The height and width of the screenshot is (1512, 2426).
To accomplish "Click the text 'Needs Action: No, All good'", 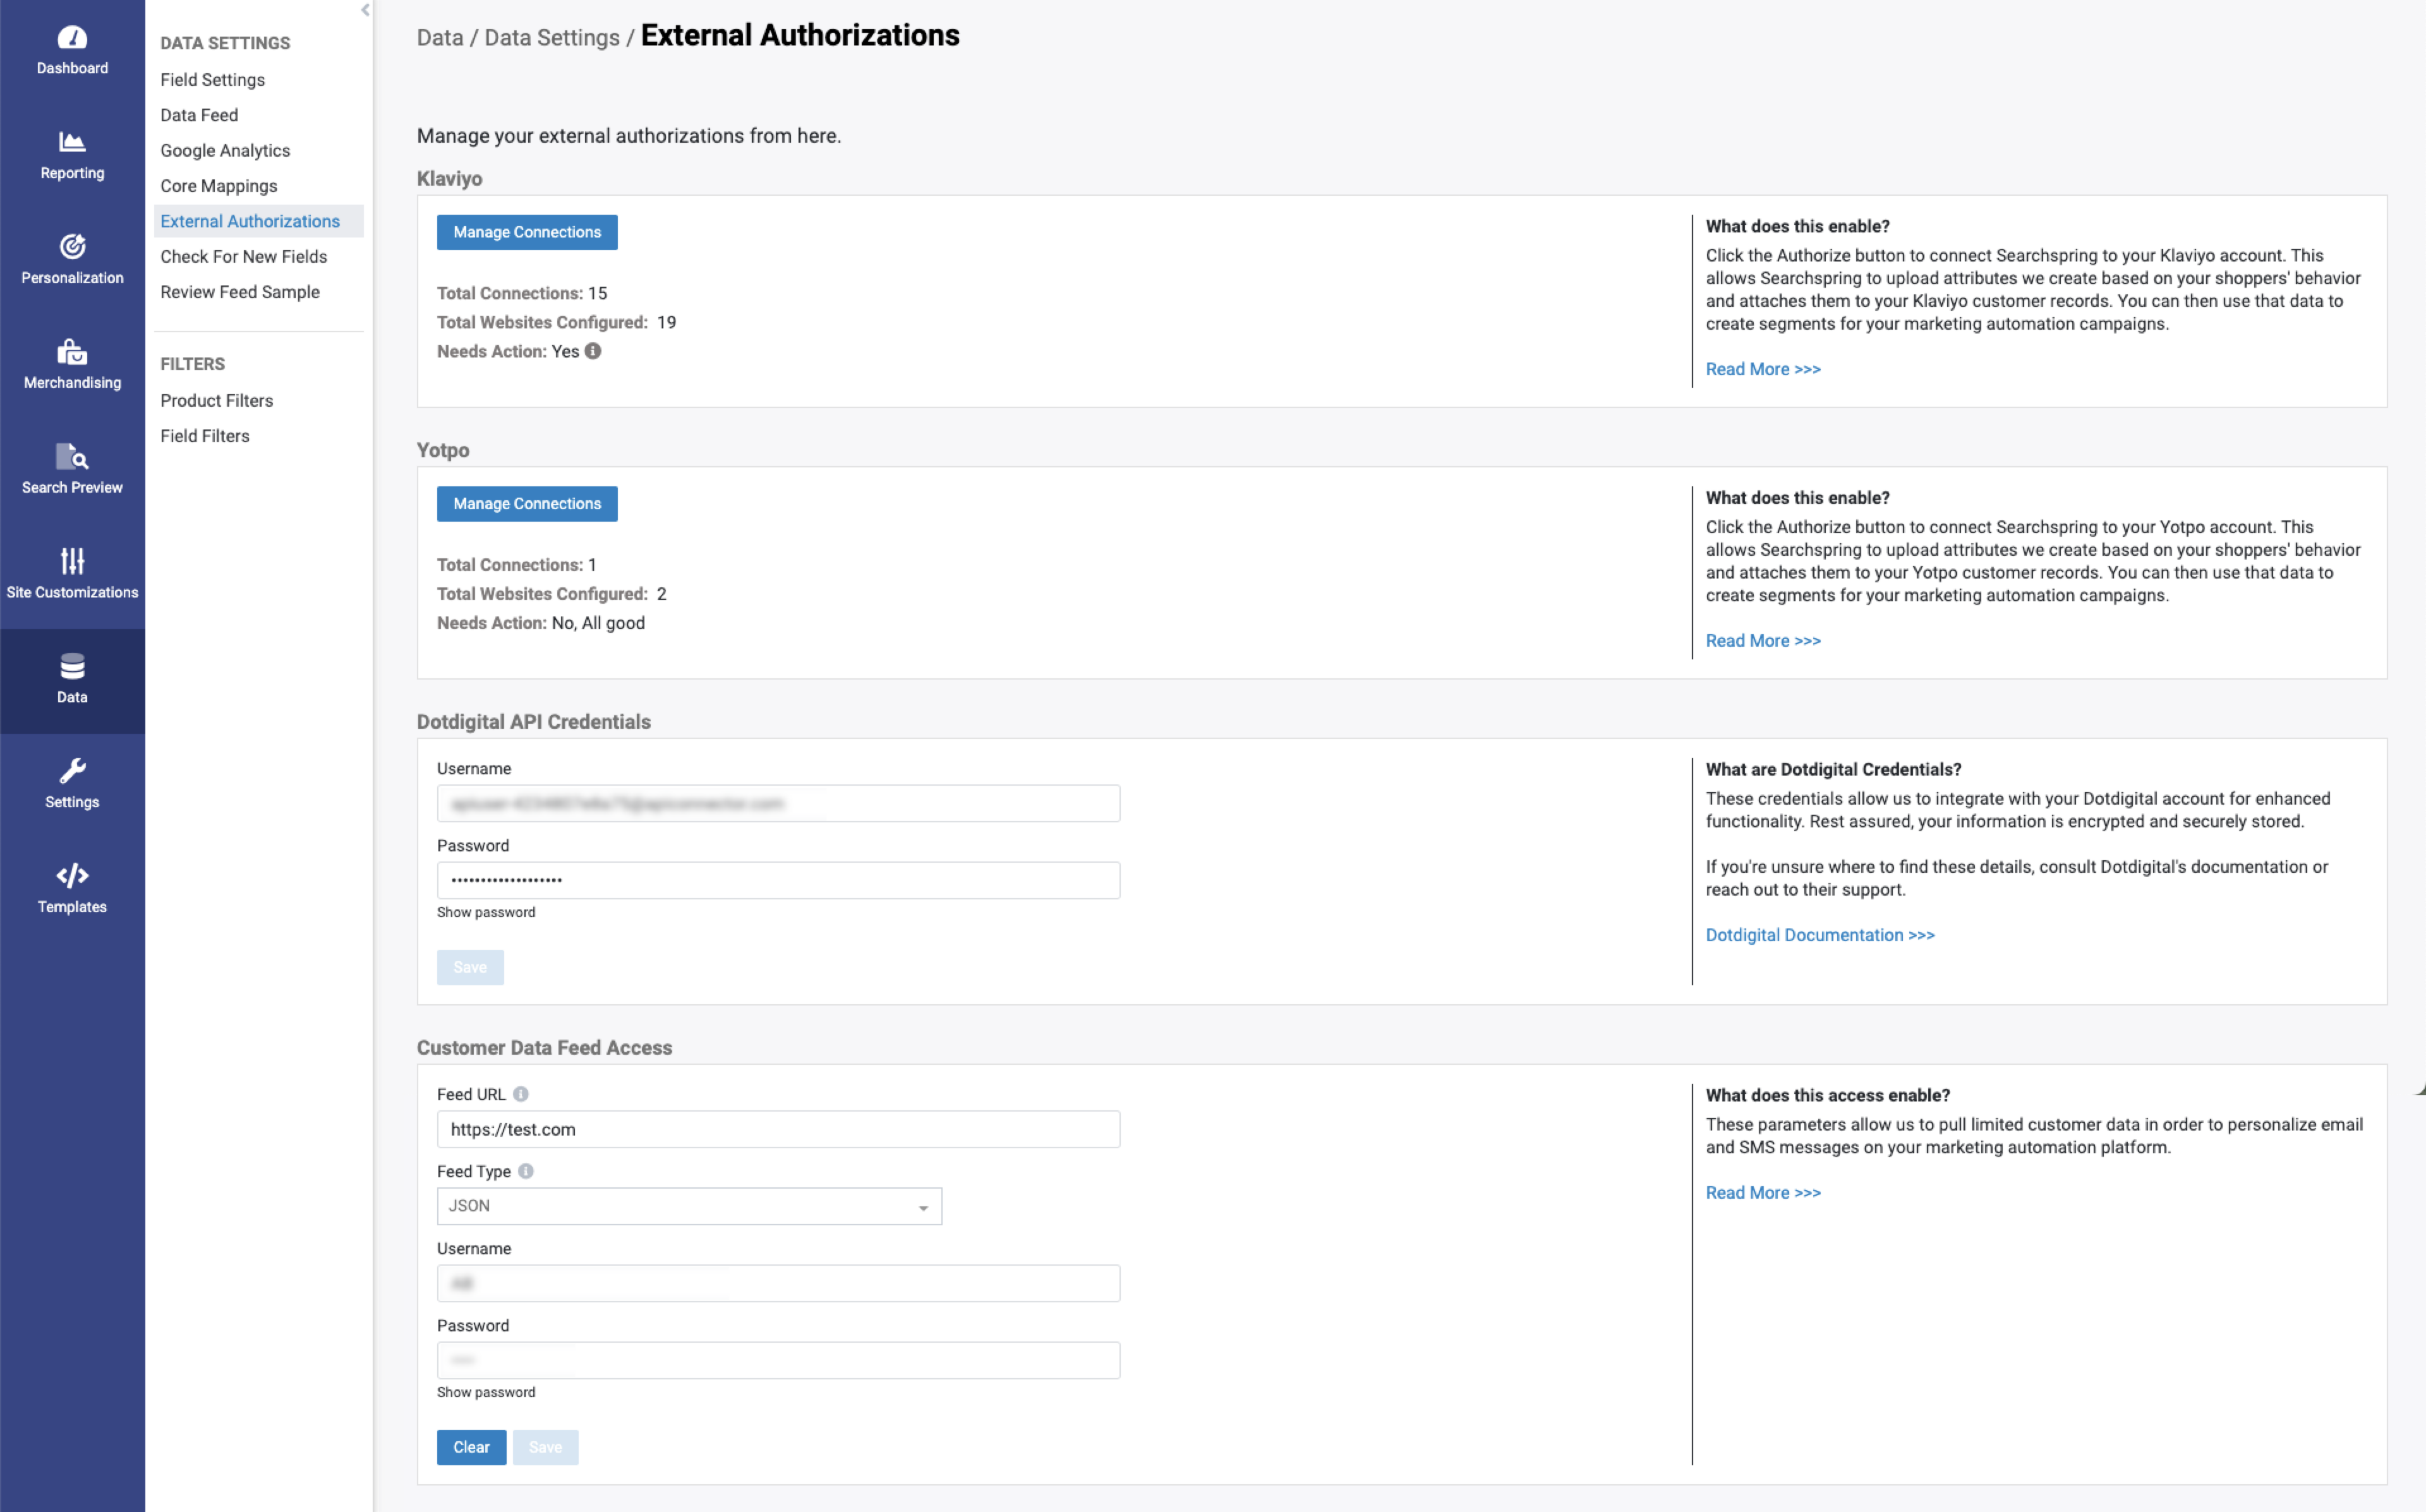I will pos(541,623).
